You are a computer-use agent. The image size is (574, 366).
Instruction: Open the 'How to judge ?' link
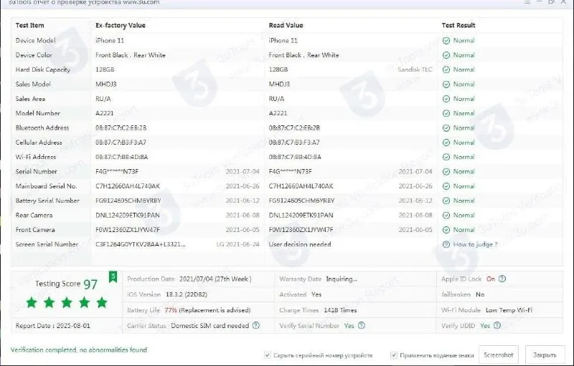(x=475, y=244)
